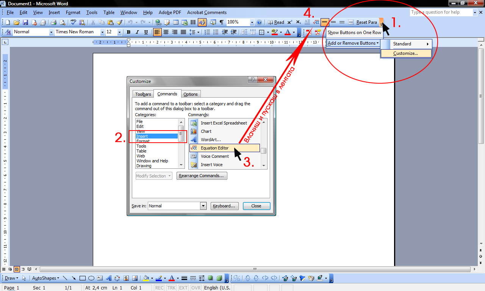The image size is (485, 291).
Task: Click the Fill Color bucket in the Drawing toolbar
Action: point(146,278)
